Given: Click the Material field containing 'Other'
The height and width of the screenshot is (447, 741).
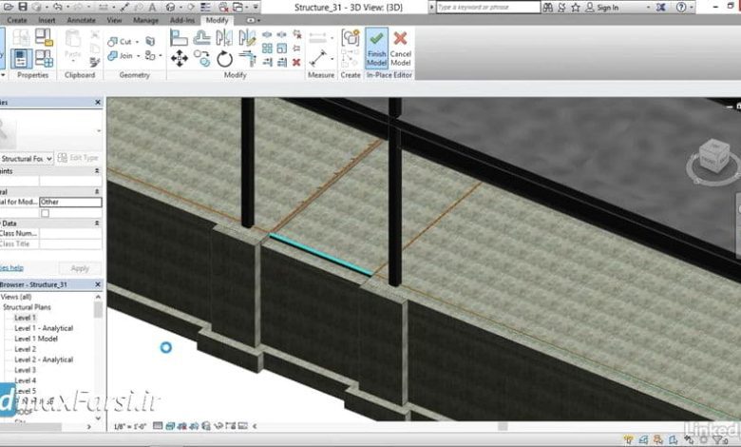Looking at the screenshot, I should point(70,202).
